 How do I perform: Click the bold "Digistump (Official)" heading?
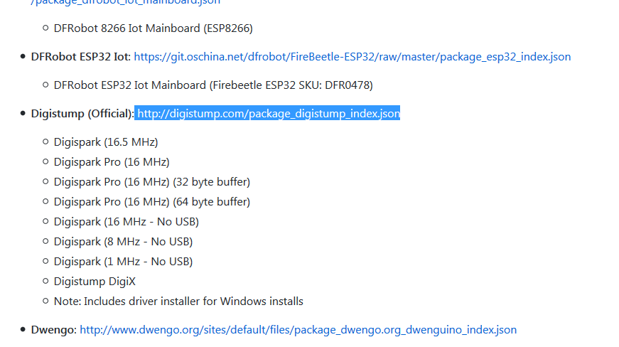pyautogui.click(x=82, y=114)
